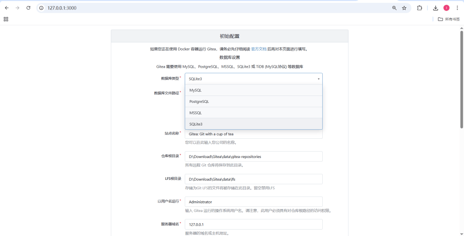Viewport: 464px width, 236px height.
Task: Go back in browser history
Action: 6,8
